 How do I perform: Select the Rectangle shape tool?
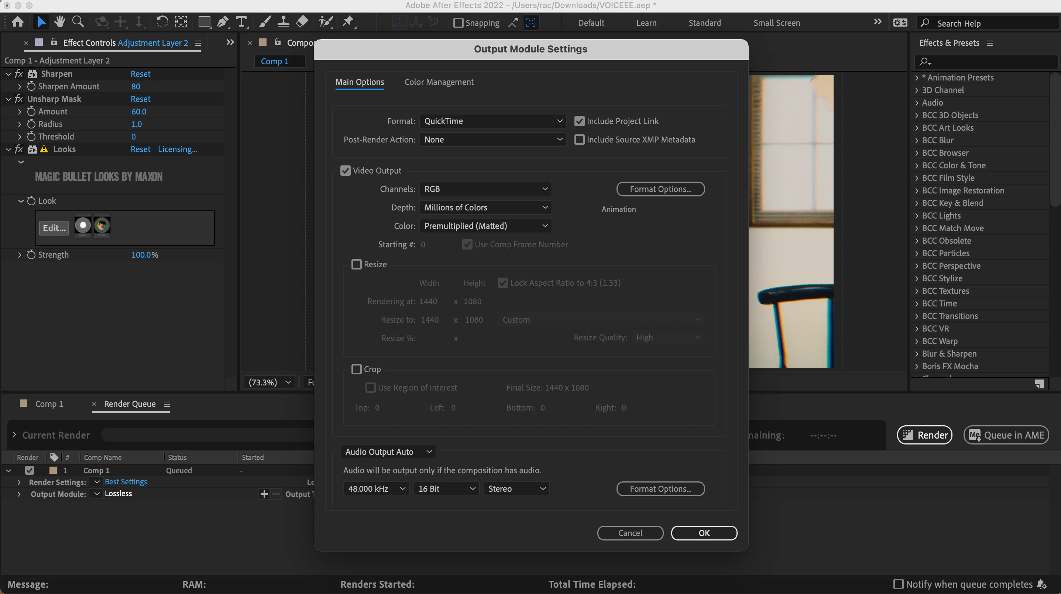click(204, 22)
